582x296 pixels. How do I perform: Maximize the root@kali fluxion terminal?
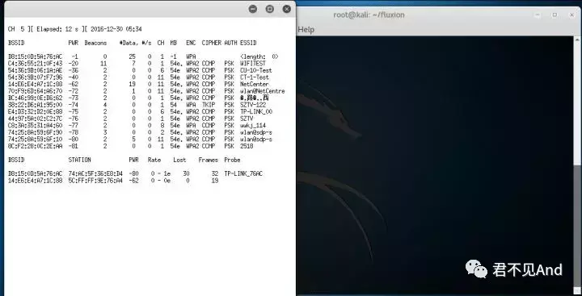click(555, 15)
